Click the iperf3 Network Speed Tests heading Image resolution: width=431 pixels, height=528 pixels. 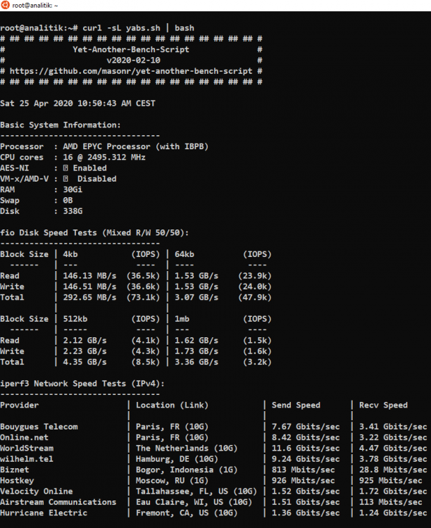[x=82, y=383]
